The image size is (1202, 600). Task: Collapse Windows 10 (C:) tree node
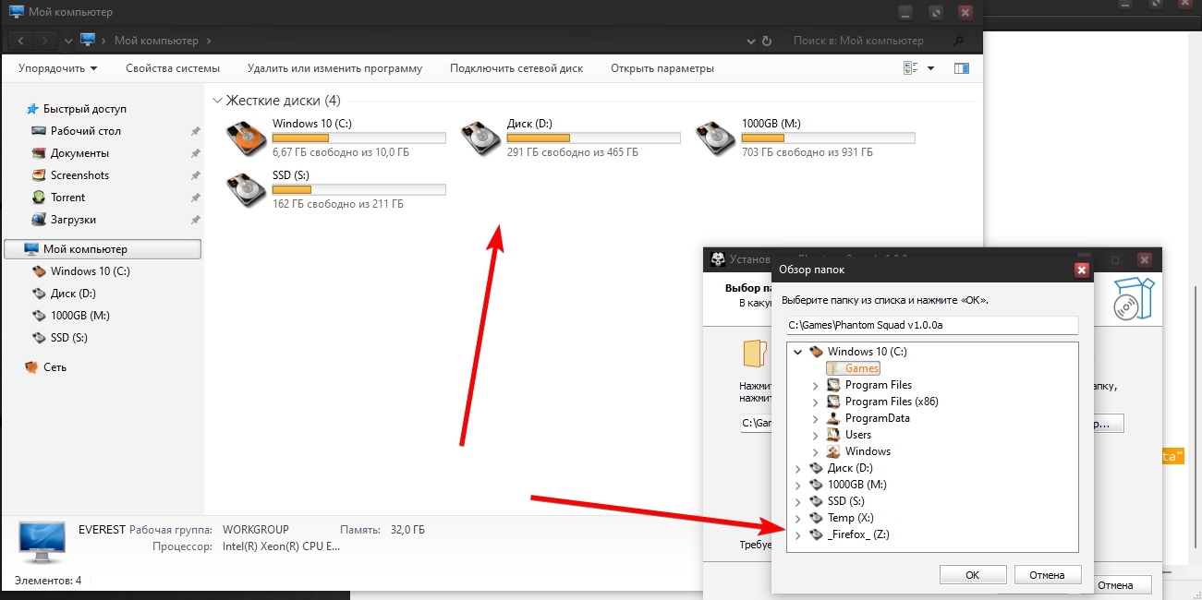pyautogui.click(x=798, y=352)
